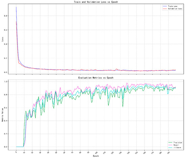Click the blue Train Loss legend line
Image resolution: width=186 pixels, height=158 pixels.
click(165, 6)
